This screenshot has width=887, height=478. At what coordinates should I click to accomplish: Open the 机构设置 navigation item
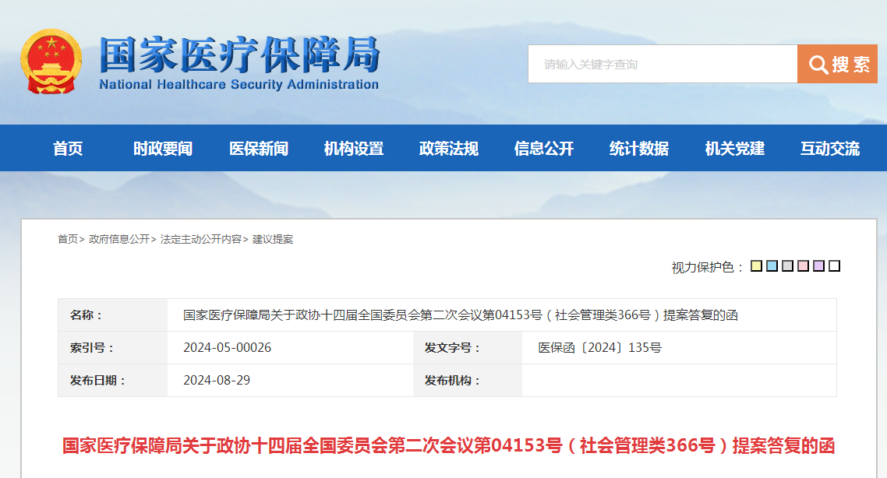(x=354, y=149)
